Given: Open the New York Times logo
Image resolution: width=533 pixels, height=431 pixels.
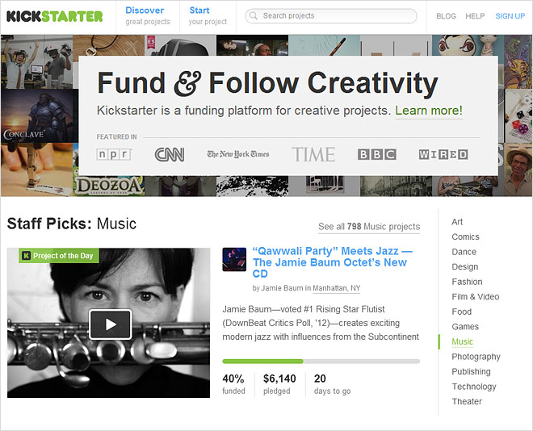Looking at the screenshot, I should pyautogui.click(x=237, y=154).
